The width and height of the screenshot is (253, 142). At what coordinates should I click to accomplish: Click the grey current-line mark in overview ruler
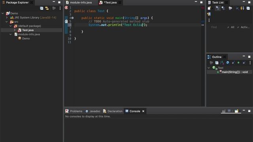203,25
